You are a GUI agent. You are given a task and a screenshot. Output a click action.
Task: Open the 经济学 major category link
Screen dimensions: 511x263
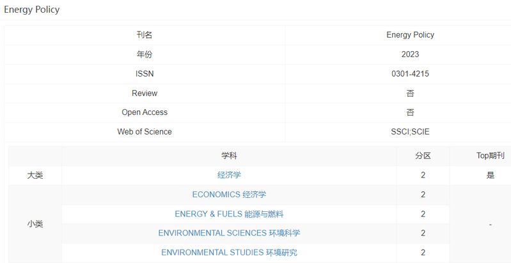tap(229, 175)
